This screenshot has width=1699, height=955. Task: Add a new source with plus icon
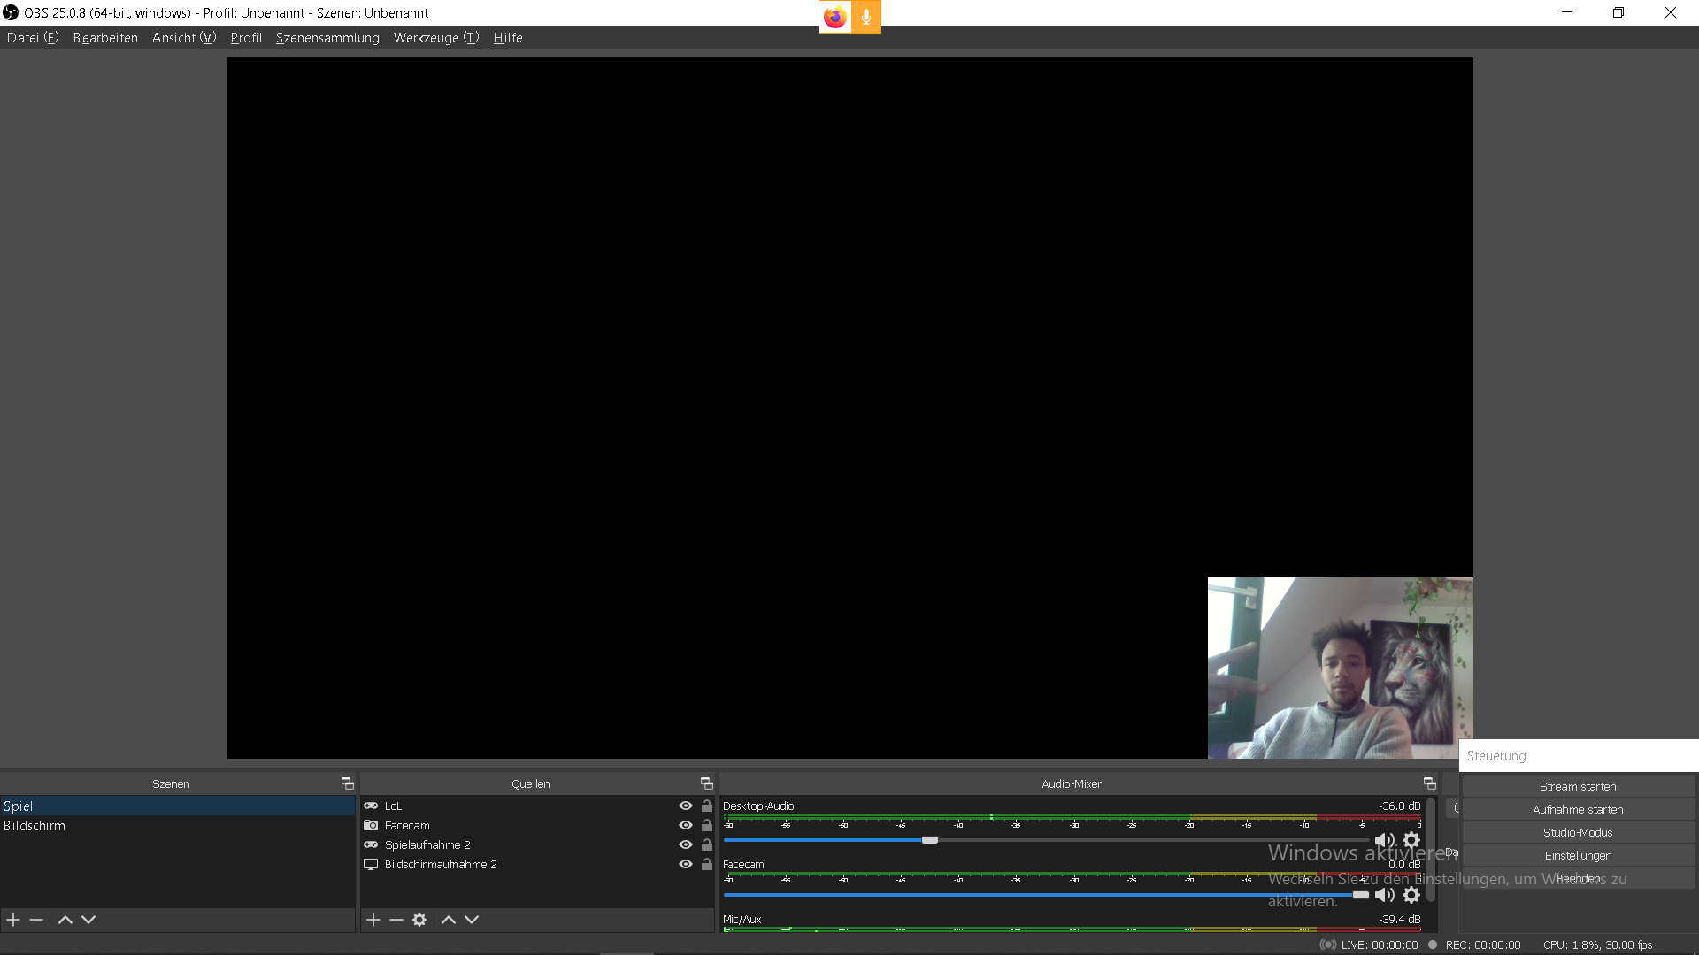(x=373, y=920)
